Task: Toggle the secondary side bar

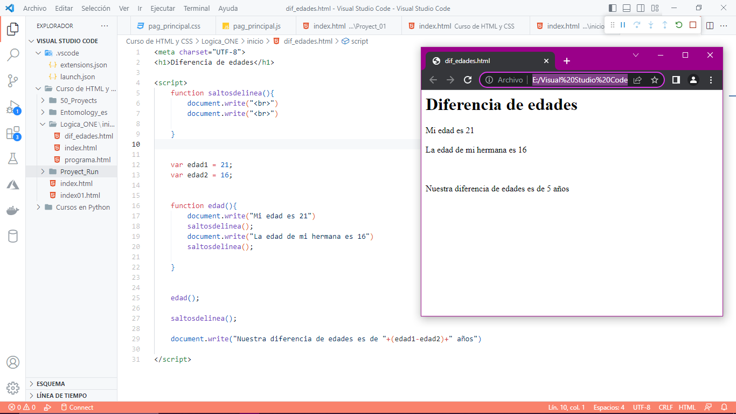Action: pos(641,8)
